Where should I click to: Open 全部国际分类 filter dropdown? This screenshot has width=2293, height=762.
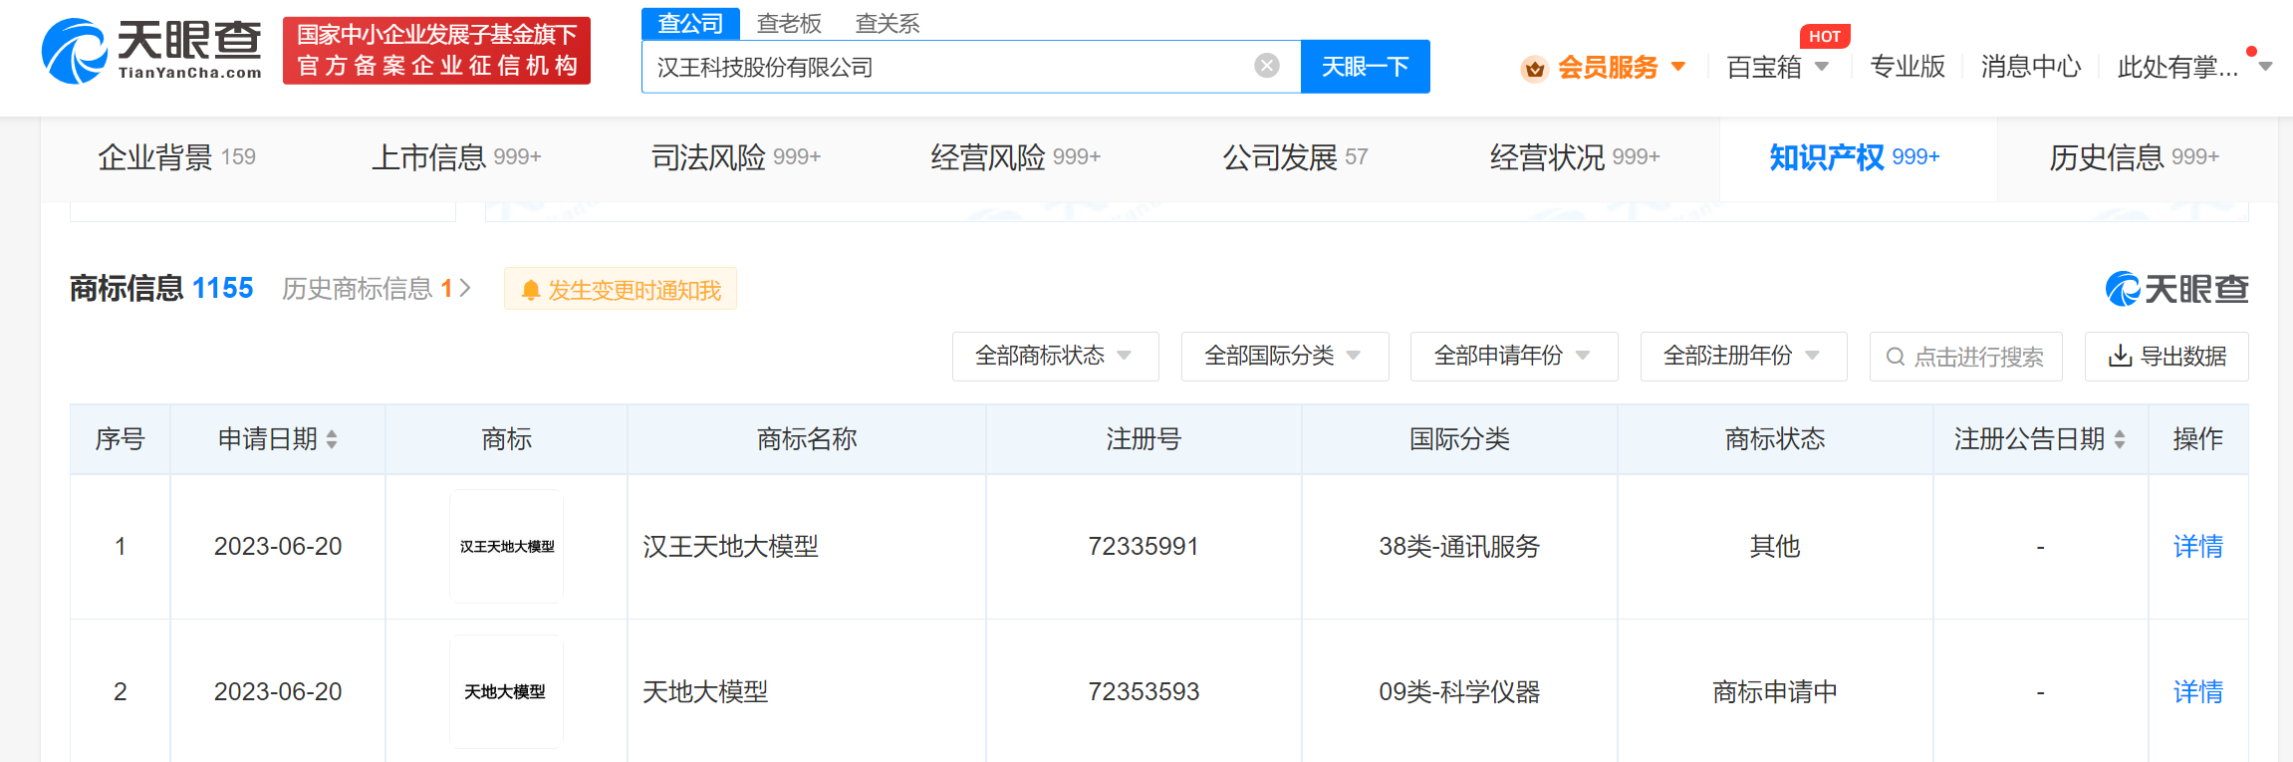pos(1285,356)
